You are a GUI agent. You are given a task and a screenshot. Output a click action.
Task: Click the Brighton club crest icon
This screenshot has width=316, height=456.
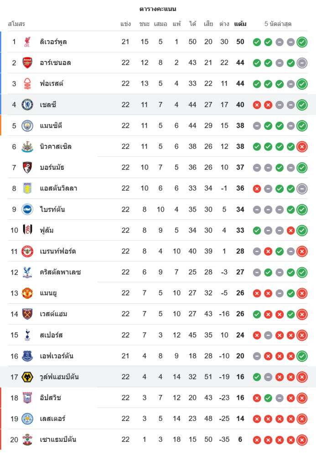point(27,210)
